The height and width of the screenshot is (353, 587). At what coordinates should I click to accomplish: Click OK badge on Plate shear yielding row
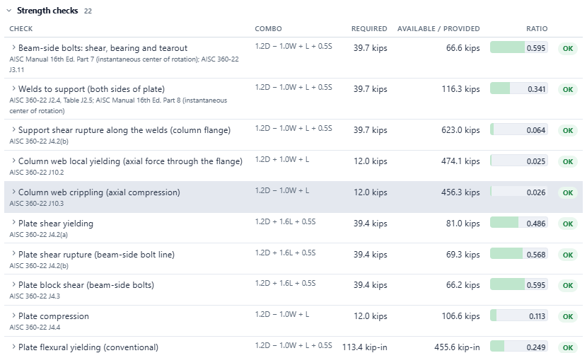pos(568,224)
